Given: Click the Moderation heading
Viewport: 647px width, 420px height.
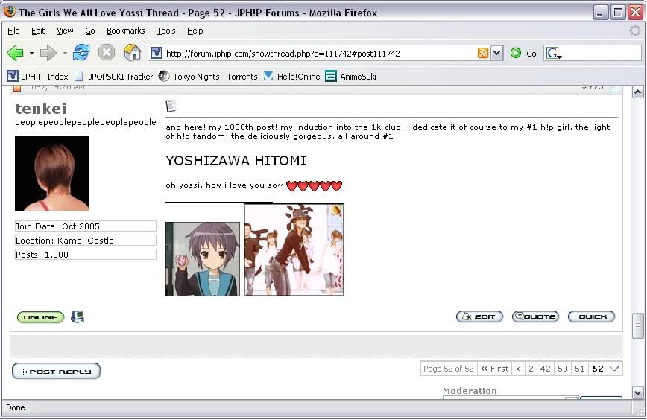Looking at the screenshot, I should tap(470, 391).
